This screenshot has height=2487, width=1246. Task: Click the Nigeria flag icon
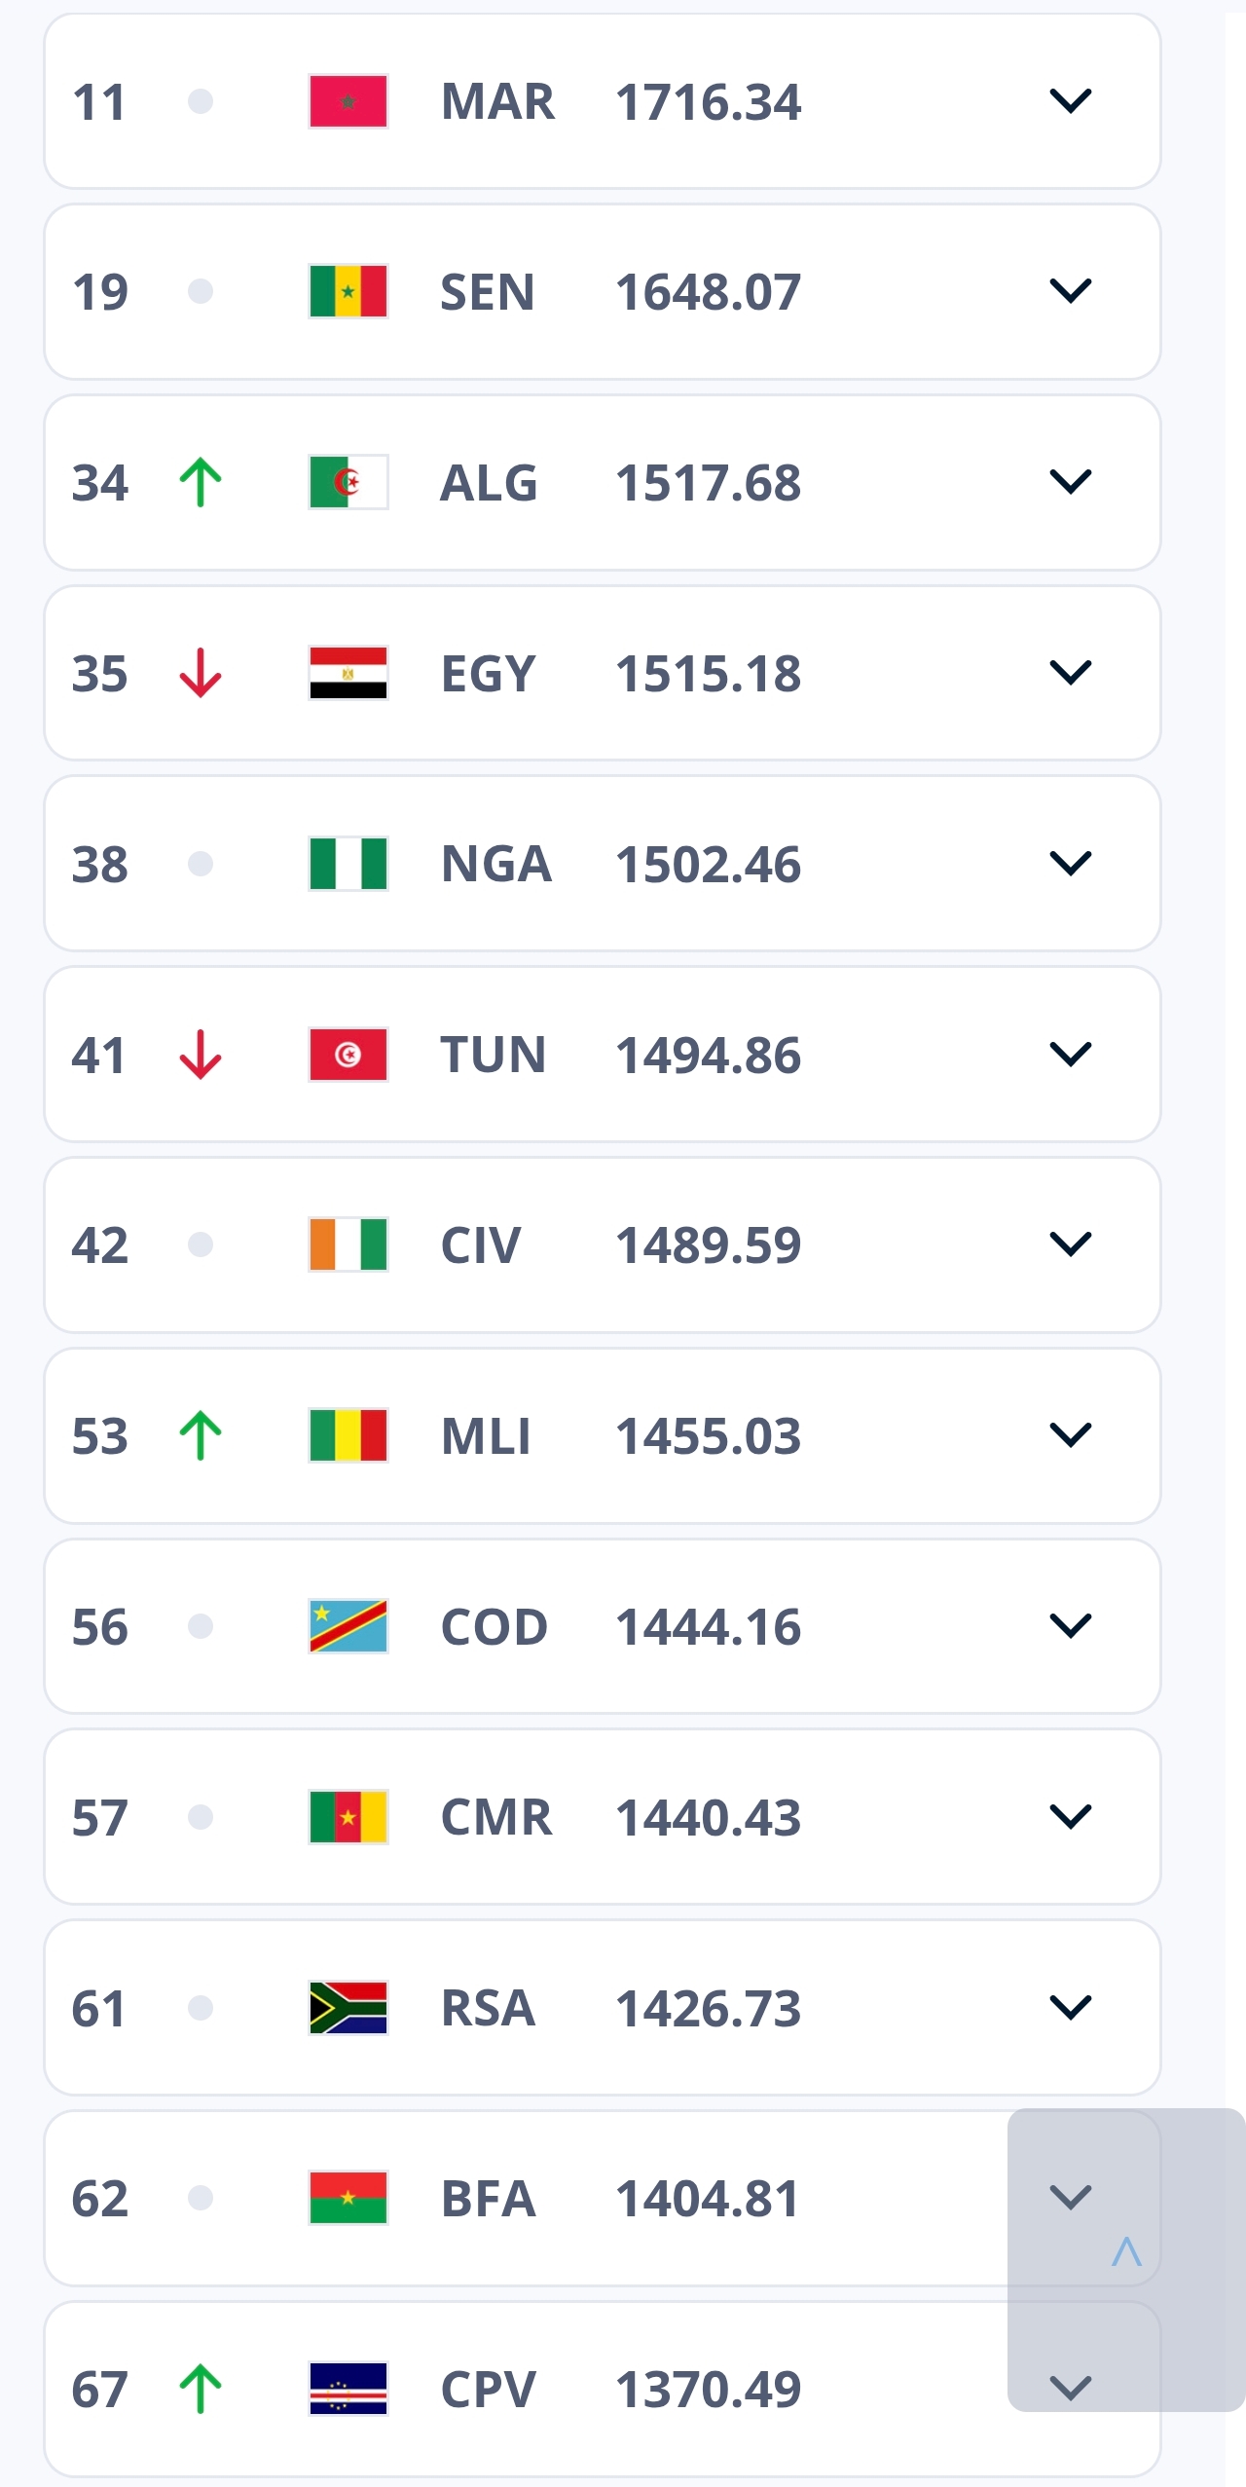pyautogui.click(x=347, y=861)
